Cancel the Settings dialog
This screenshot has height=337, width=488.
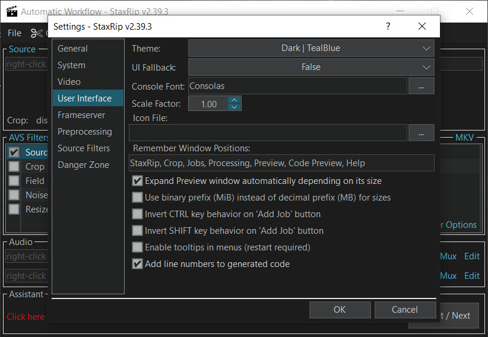coord(405,310)
